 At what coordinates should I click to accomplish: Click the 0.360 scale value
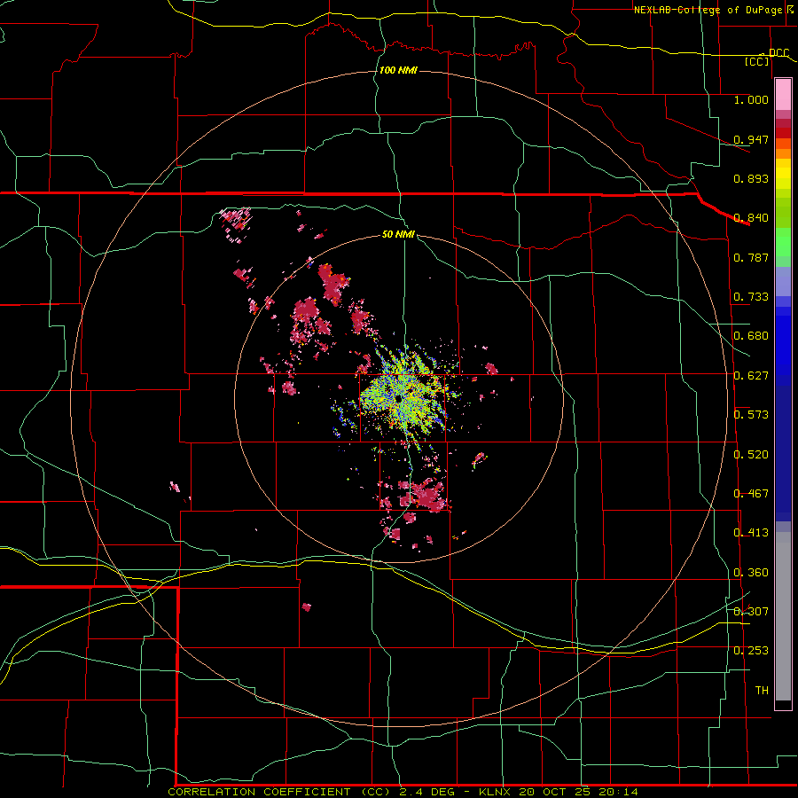[x=751, y=573]
